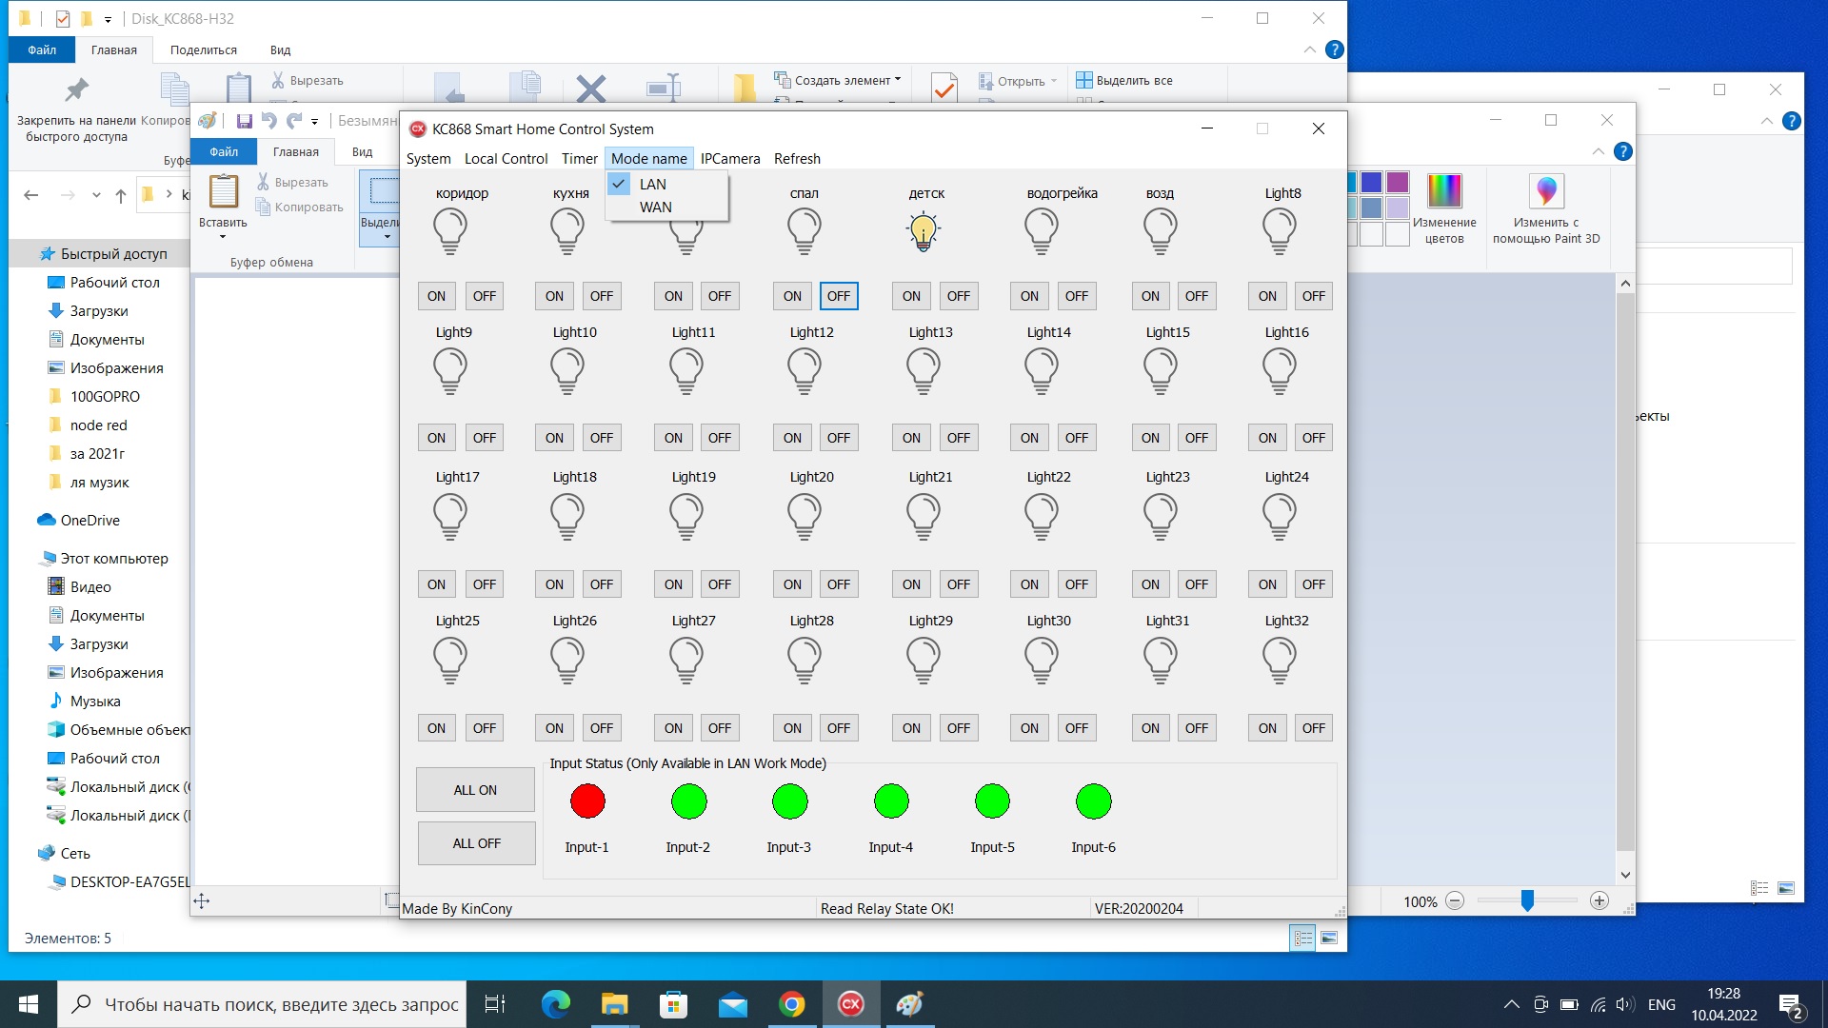Click the Paint save icon
The width and height of the screenshot is (1828, 1028).
[244, 121]
